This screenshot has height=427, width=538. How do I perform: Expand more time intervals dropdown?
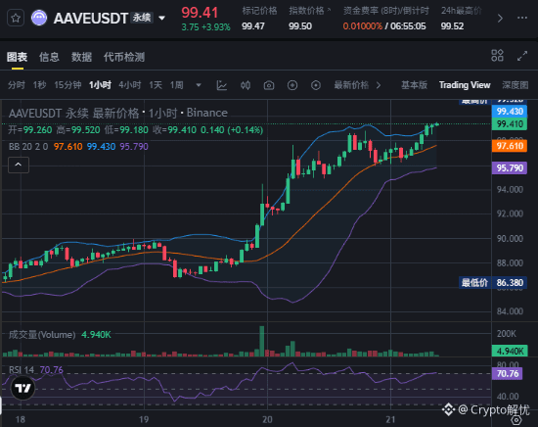click(x=199, y=85)
